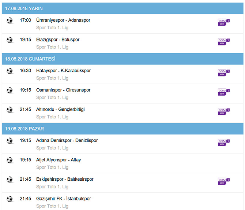This screenshot has height=210, width=245.
Task: Click the beIN channel icon for Altınordu - Gençlerbirliği
Action: (224, 111)
